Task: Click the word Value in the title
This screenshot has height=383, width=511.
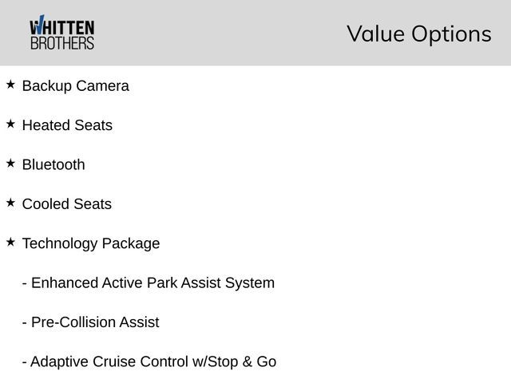Action: pyautogui.click(x=375, y=34)
